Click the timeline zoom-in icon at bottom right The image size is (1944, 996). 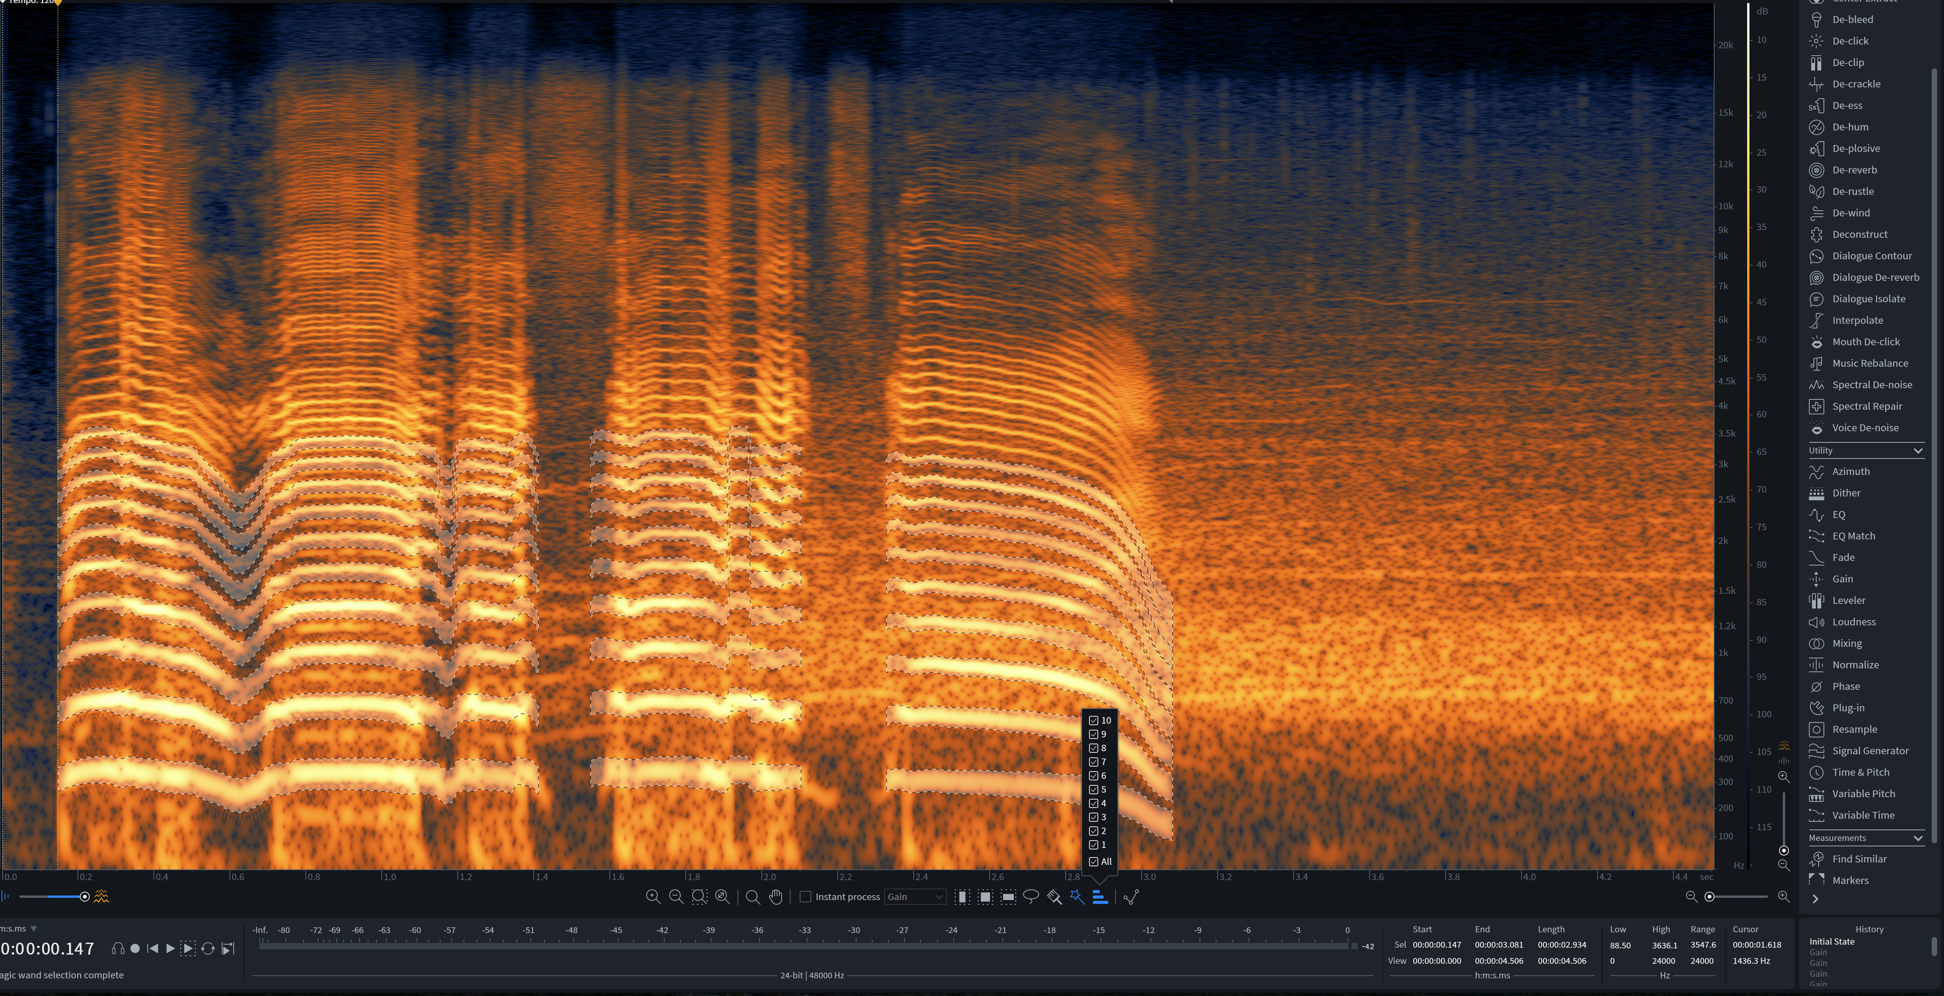click(1783, 896)
